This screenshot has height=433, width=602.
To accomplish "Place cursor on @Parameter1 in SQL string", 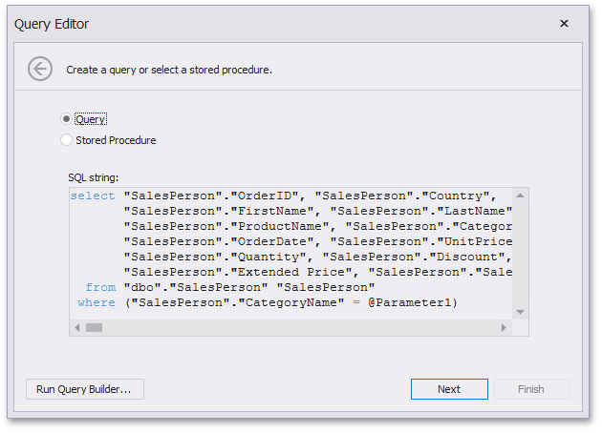I will click(413, 302).
